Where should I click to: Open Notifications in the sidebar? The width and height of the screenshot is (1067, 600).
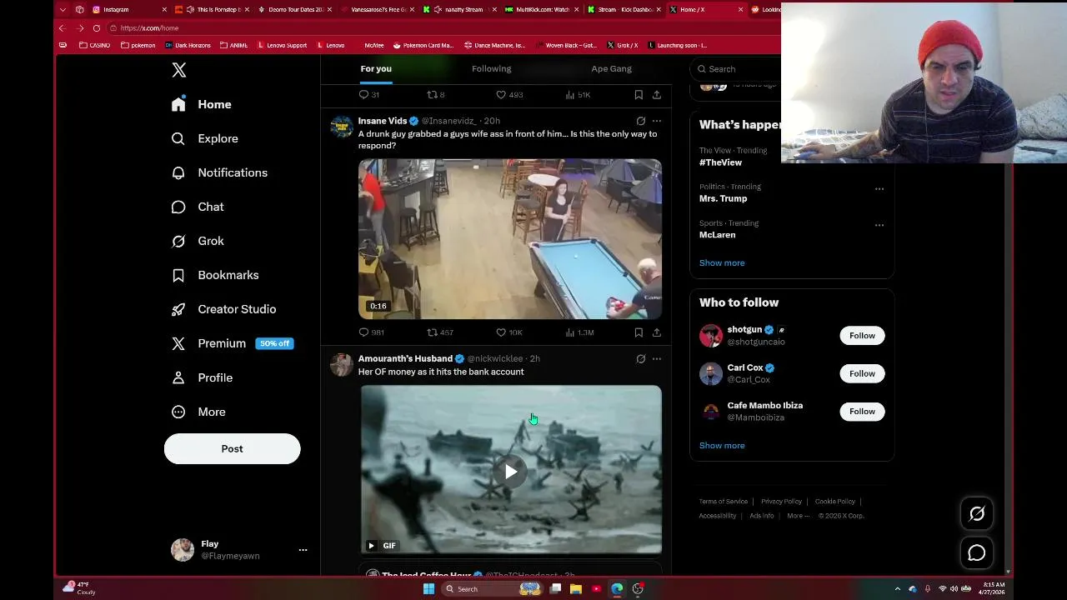coord(219,172)
